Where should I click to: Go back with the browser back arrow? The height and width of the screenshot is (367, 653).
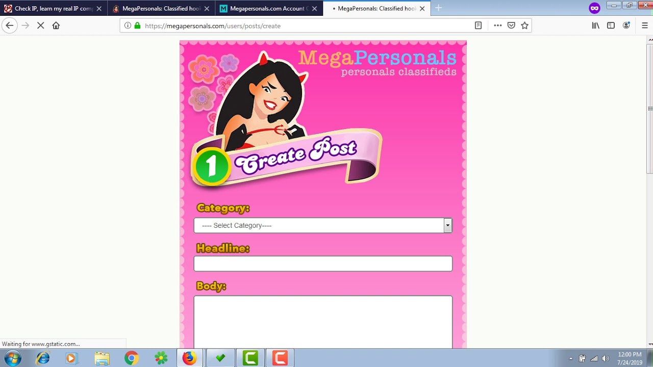tap(10, 25)
